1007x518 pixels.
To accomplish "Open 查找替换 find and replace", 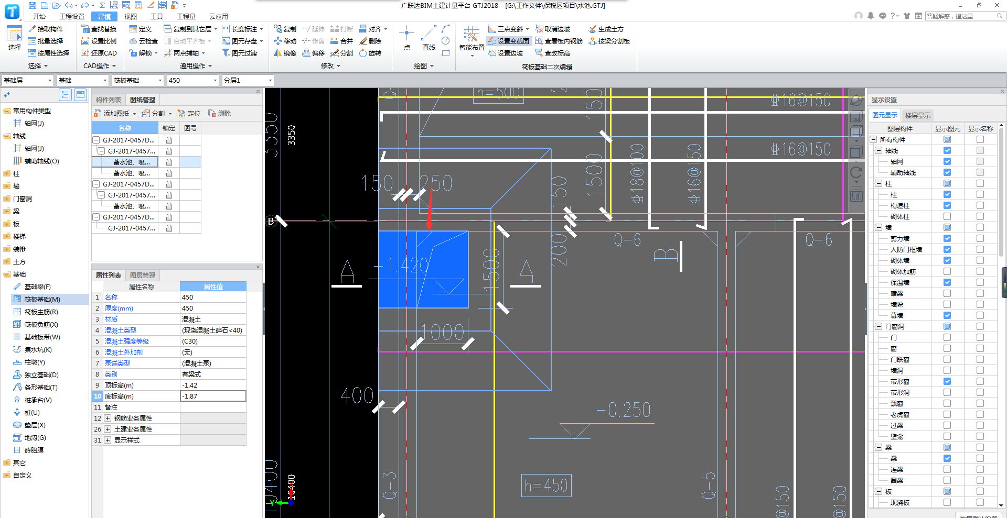I will coord(99,29).
